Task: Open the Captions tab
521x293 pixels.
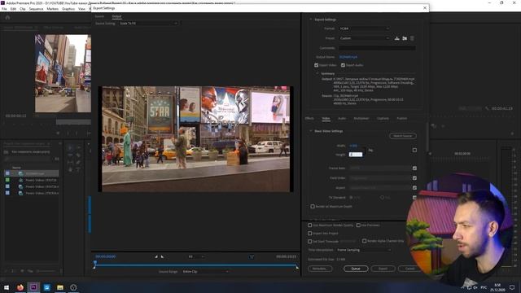Action: pyautogui.click(x=383, y=118)
